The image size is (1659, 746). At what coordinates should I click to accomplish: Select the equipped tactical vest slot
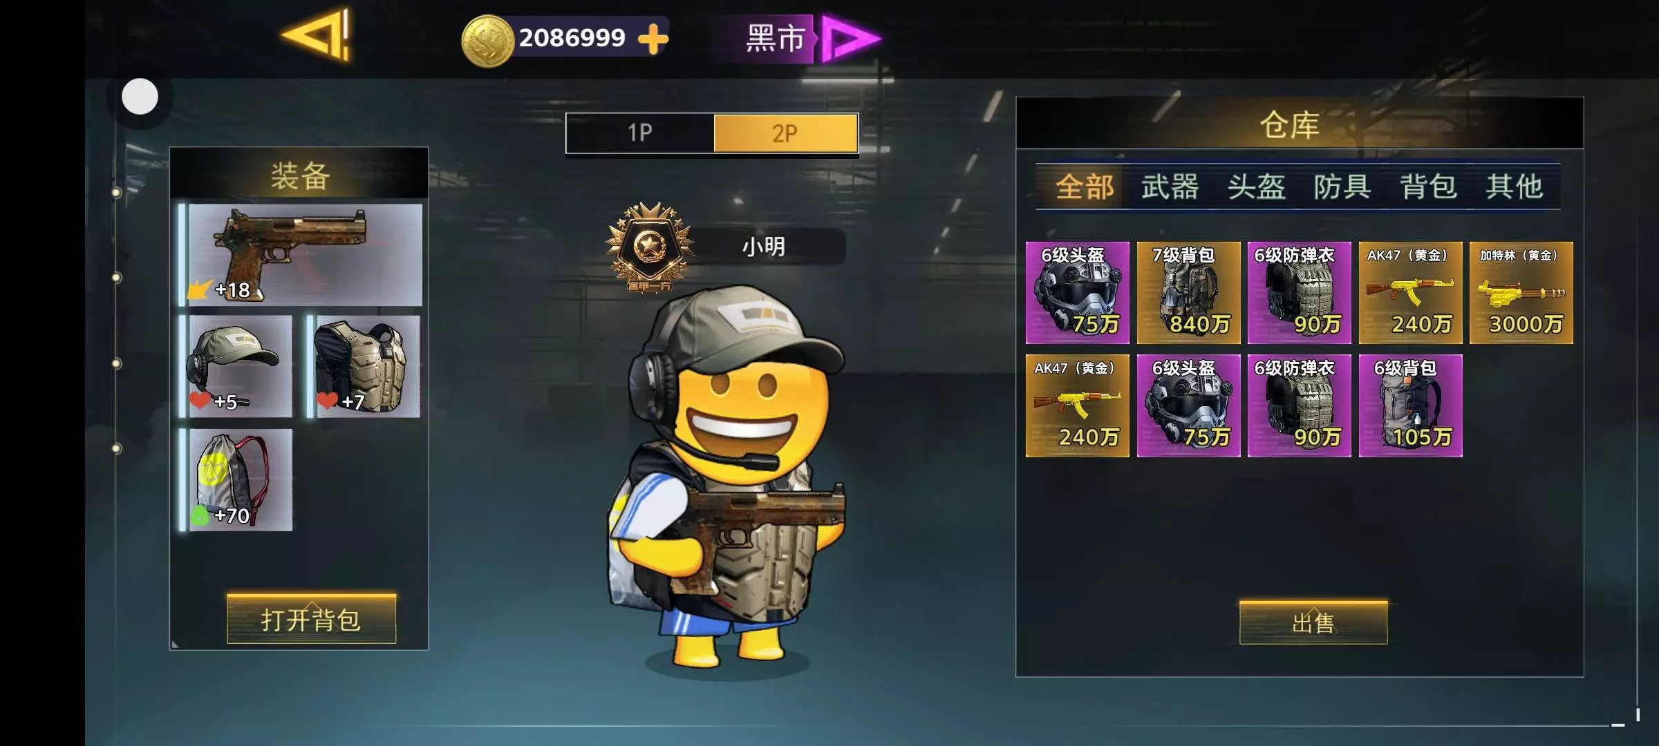point(364,367)
